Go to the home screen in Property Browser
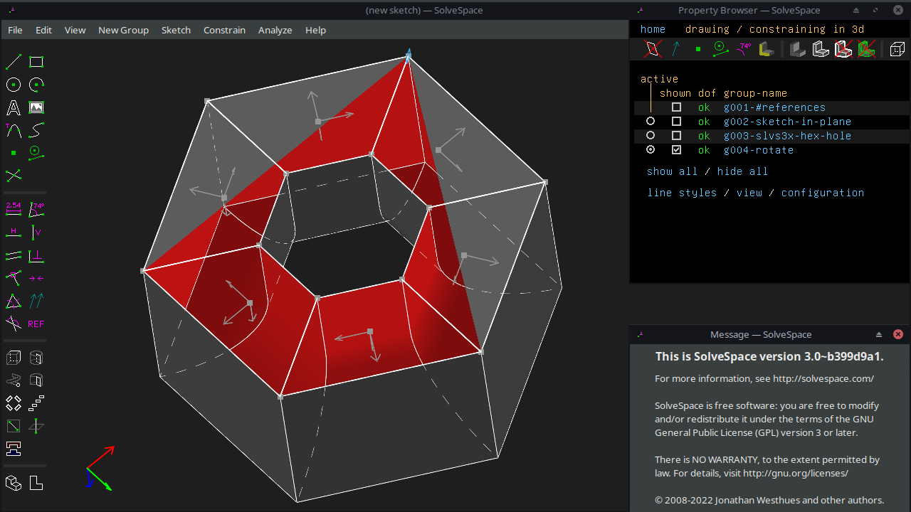The image size is (911, 512). pyautogui.click(x=652, y=29)
